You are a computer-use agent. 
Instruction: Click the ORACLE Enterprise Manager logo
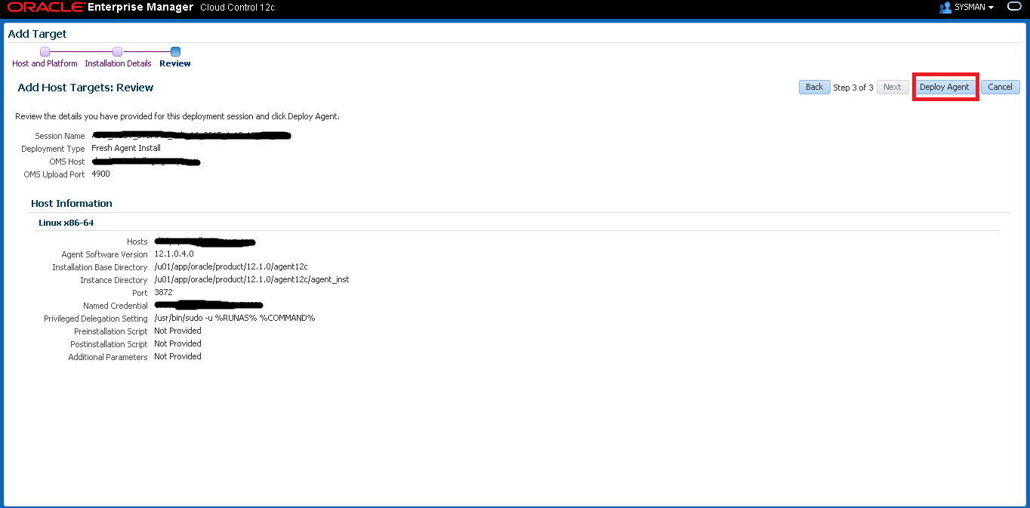click(x=100, y=8)
